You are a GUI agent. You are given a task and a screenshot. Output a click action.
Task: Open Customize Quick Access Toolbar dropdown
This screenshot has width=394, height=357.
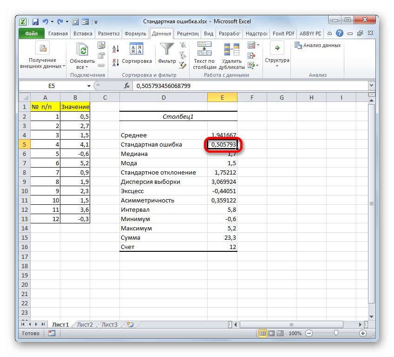[x=96, y=22]
